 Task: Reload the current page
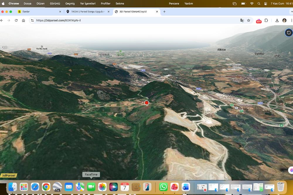coord(16,21)
